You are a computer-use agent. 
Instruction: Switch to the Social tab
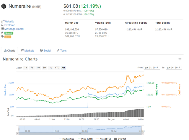[x=45, y=51]
